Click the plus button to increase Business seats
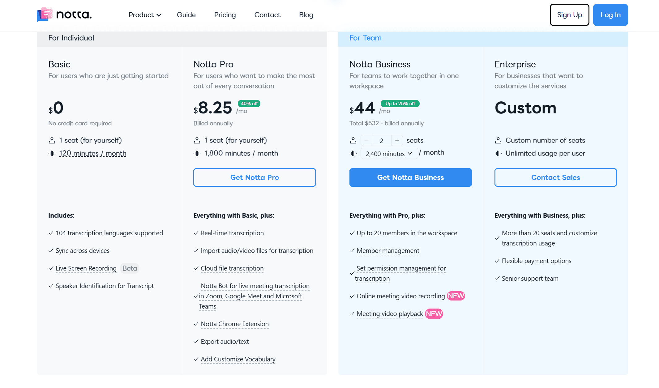Screen dimensions: 659x388 click(397, 139)
